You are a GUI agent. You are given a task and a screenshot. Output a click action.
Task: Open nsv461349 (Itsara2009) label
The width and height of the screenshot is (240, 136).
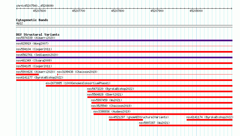point(34,60)
